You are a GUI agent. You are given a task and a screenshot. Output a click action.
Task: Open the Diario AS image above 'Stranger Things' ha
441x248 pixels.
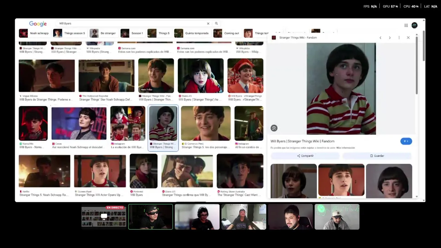point(201,75)
